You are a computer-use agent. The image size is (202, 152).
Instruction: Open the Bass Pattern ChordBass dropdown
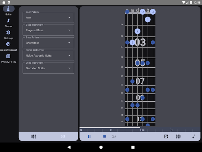(x=49, y=43)
